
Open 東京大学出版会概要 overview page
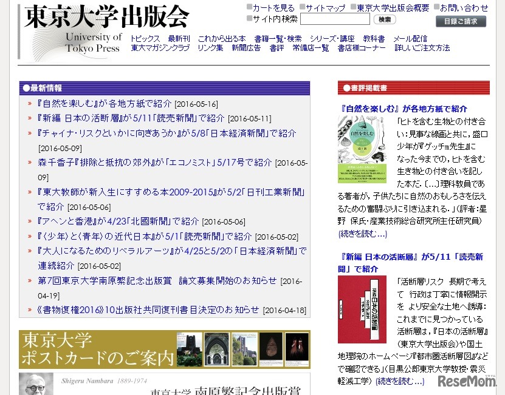390,7
